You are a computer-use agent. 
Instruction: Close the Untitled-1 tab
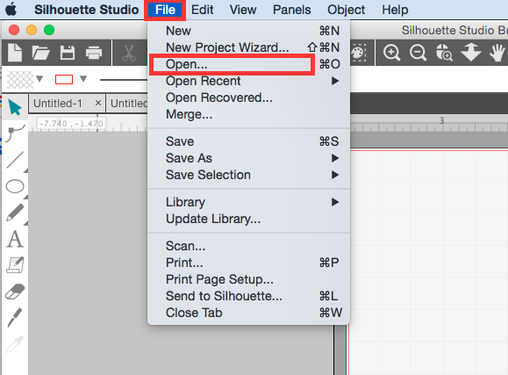pos(98,103)
